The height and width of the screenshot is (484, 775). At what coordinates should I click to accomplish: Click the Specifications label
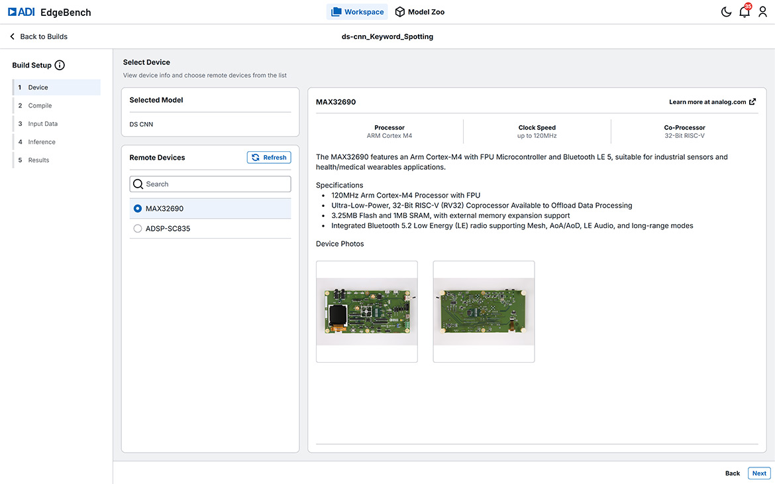pyautogui.click(x=340, y=186)
